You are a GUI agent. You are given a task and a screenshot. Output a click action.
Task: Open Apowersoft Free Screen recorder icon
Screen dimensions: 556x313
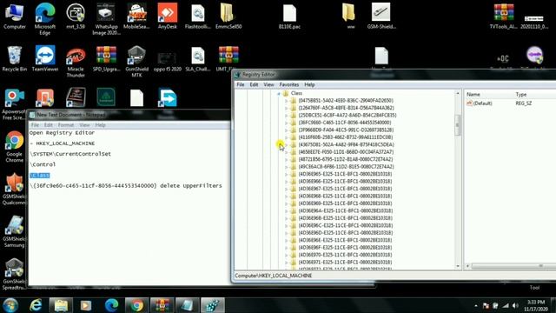[15, 103]
